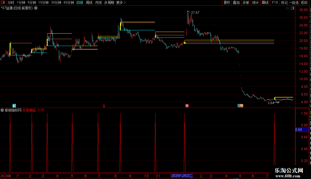This screenshot has width=311, height=179.
Task: Click the 14.00 price axis label
Action: [303, 64]
